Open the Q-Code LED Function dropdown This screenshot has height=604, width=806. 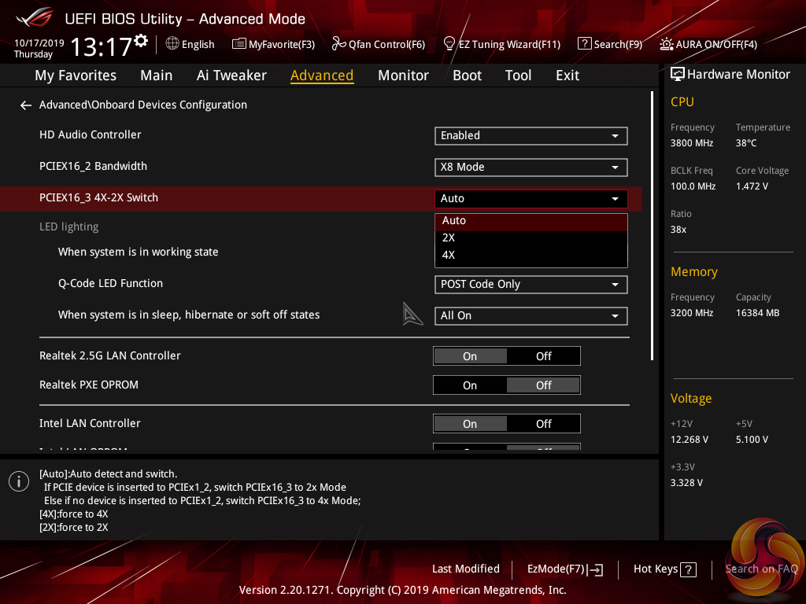pos(531,285)
